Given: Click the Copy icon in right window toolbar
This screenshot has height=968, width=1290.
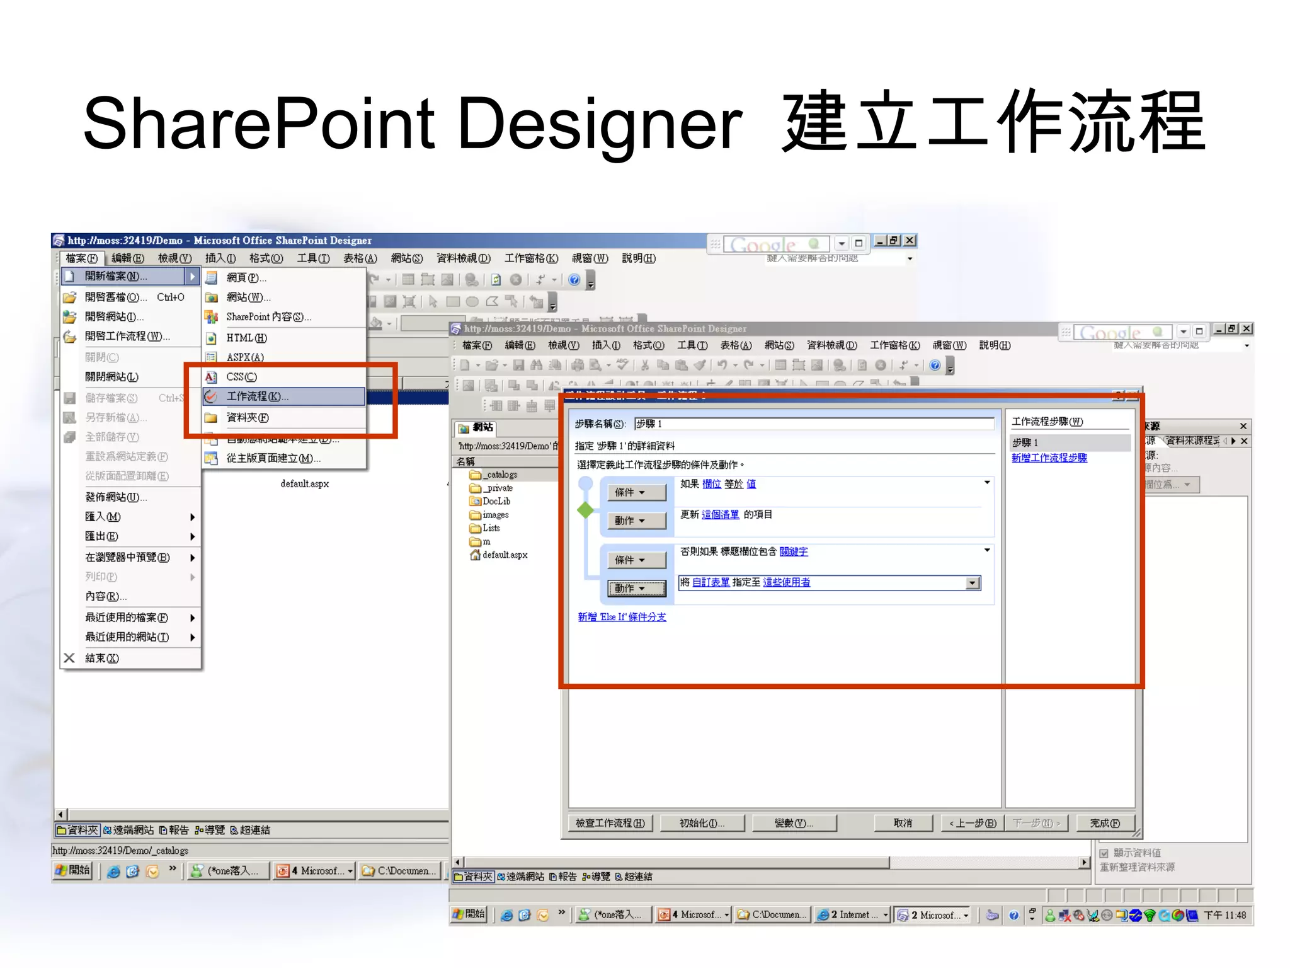Looking at the screenshot, I should tap(663, 365).
